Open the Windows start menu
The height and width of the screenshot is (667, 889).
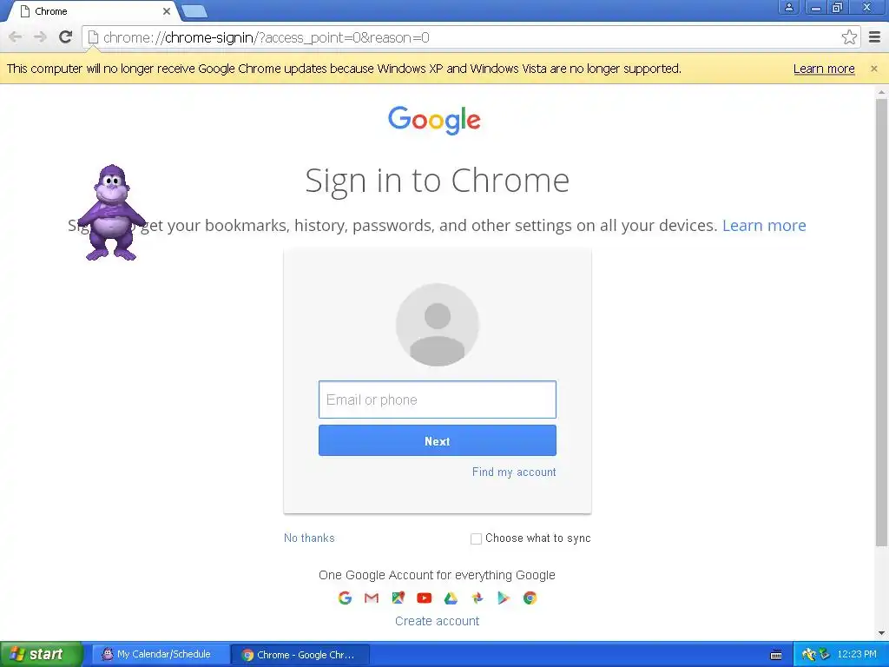point(41,654)
